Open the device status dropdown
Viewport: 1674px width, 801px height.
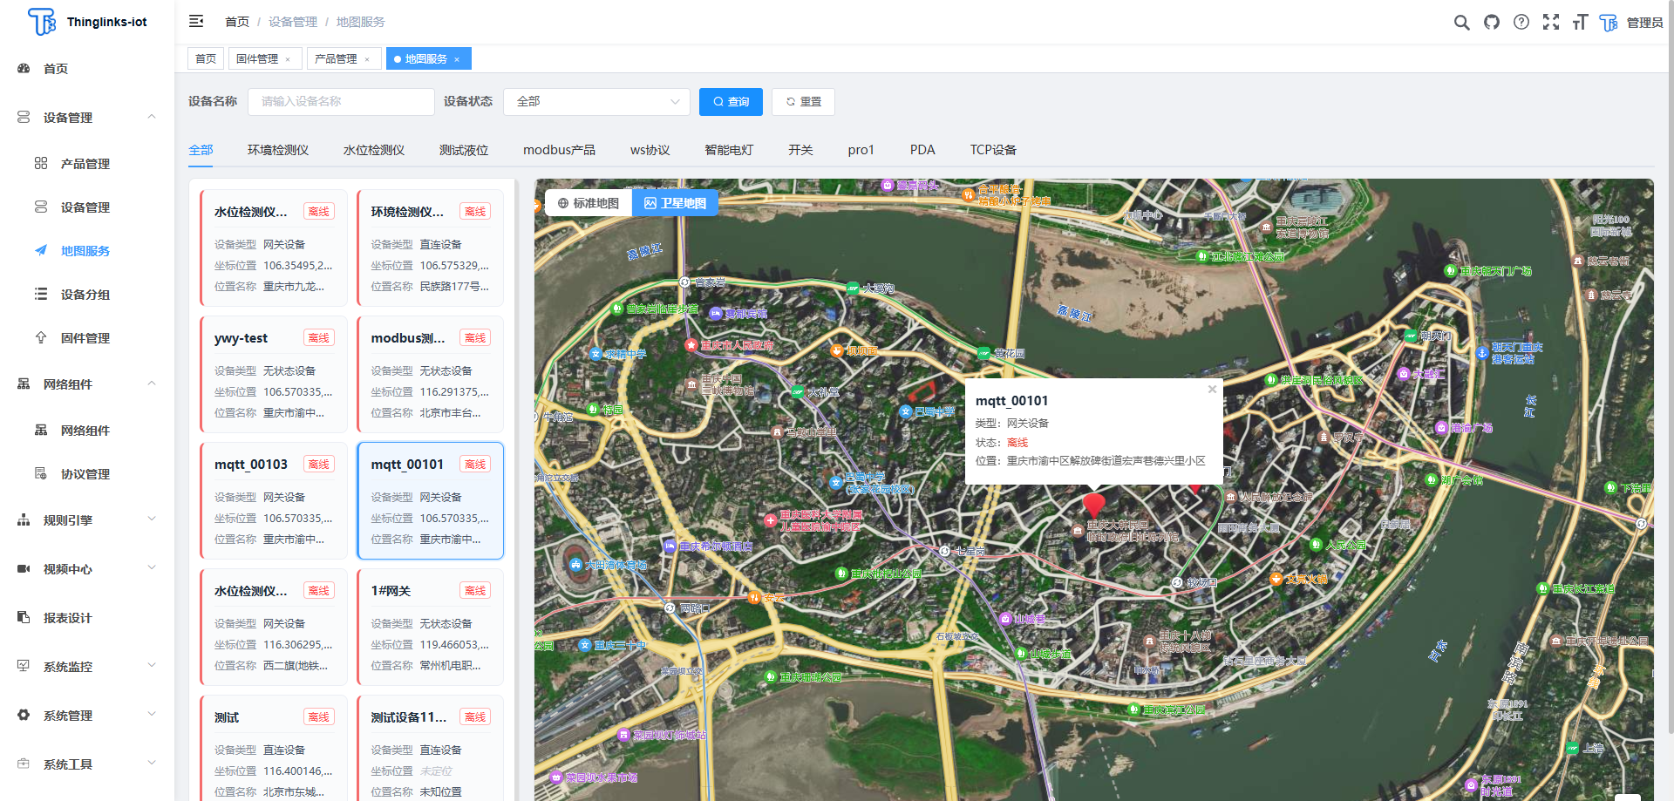[596, 102]
